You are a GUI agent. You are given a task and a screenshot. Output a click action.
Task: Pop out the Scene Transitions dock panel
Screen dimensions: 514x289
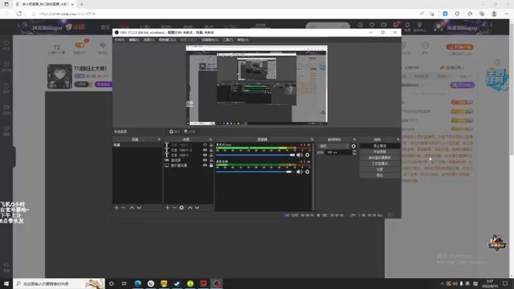click(x=355, y=139)
